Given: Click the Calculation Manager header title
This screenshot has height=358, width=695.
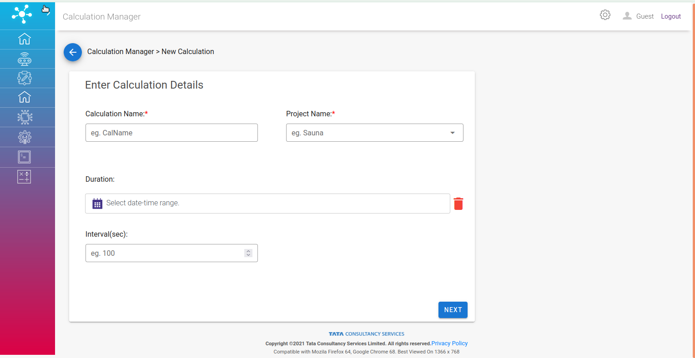Looking at the screenshot, I should (101, 17).
